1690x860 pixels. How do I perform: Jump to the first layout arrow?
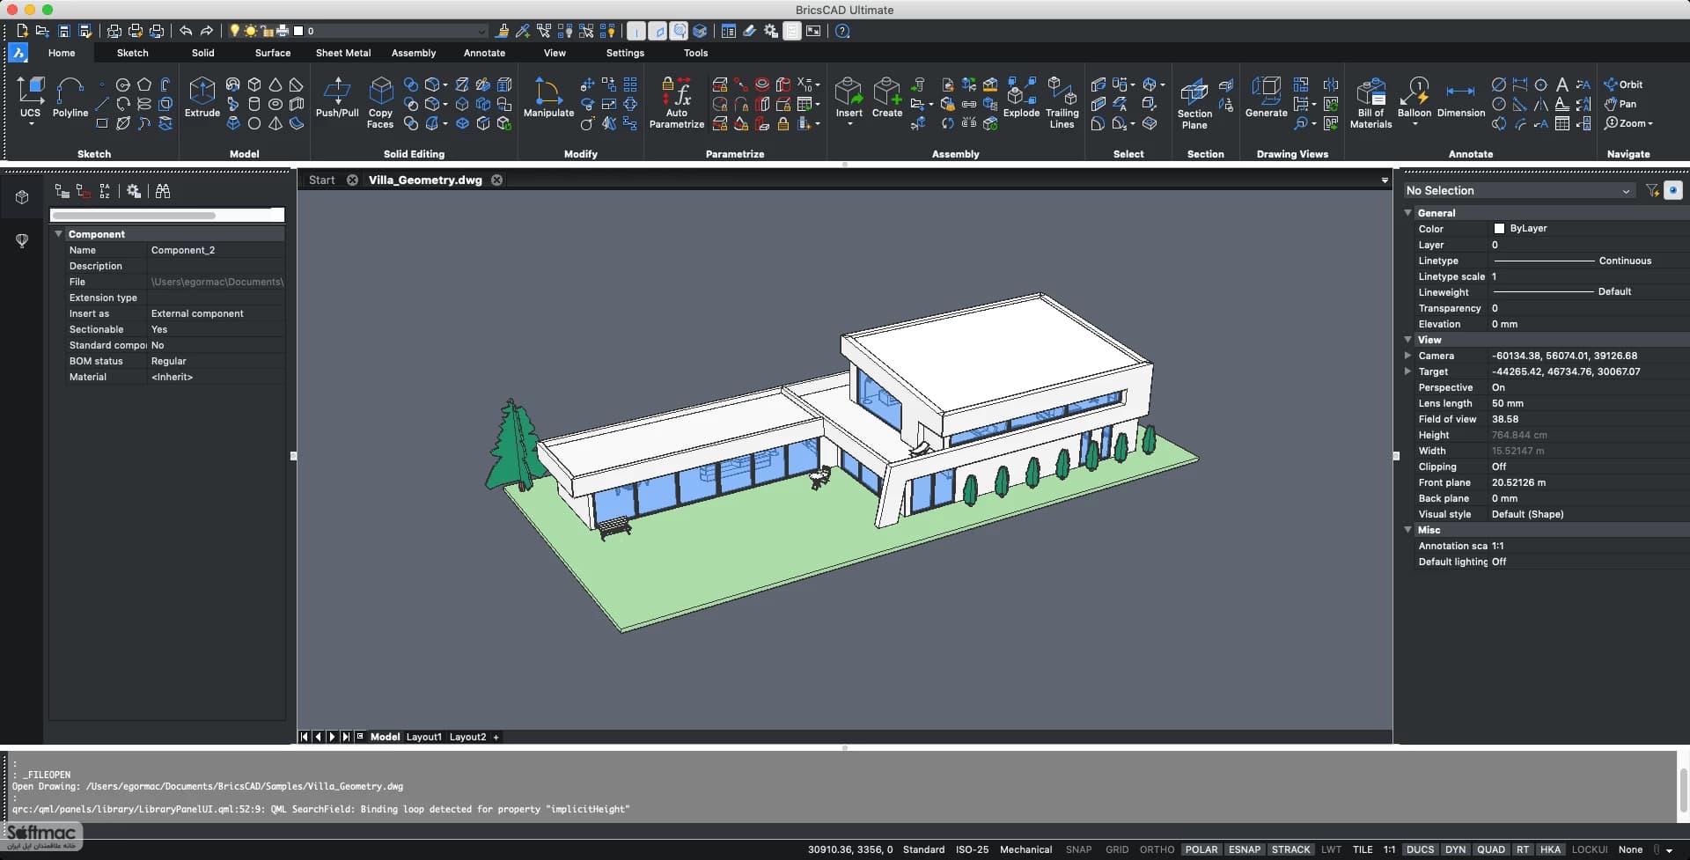coord(305,737)
